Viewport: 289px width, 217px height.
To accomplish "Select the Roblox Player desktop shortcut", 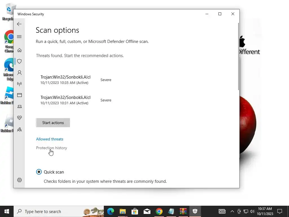I will click(7, 123).
